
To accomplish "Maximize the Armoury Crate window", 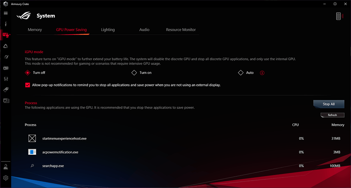I will [335, 4].
